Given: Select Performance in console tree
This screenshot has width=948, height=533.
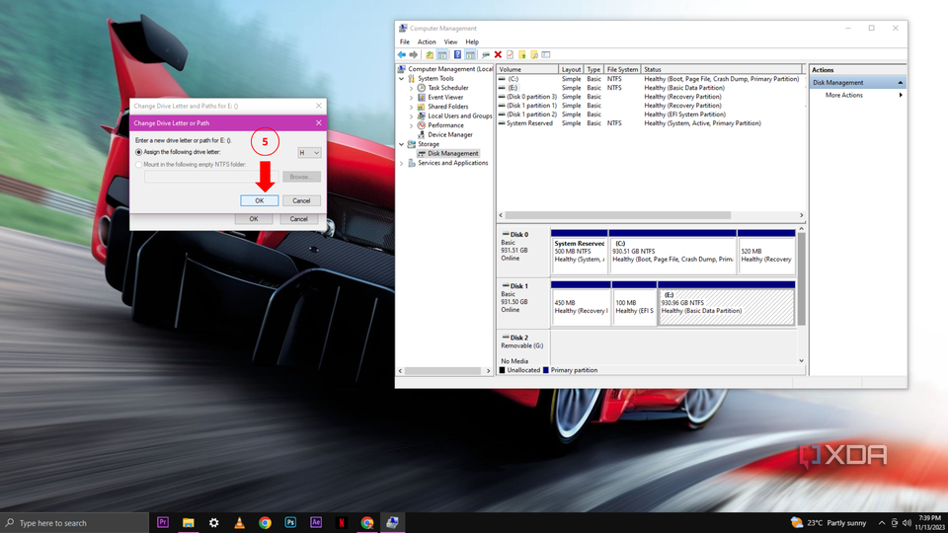Looking at the screenshot, I should coord(445,125).
